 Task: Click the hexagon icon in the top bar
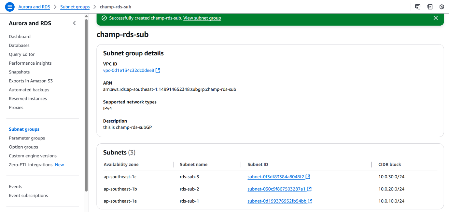coord(442,7)
